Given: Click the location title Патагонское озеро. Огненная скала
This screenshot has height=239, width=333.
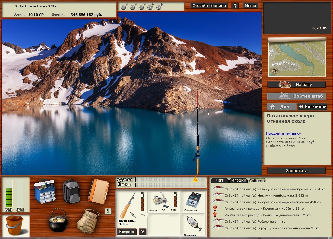Looking at the screenshot, I should 291,119.
